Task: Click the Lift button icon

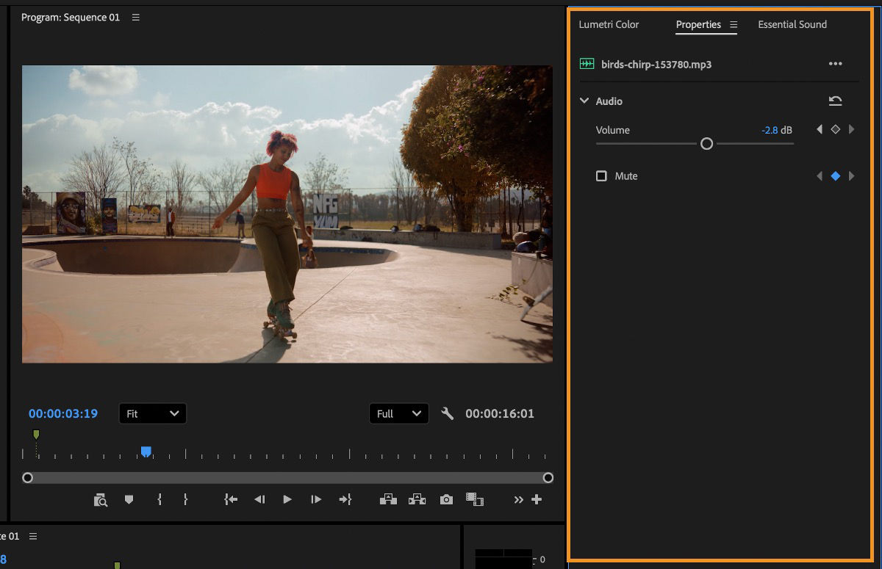Action: [x=388, y=499]
